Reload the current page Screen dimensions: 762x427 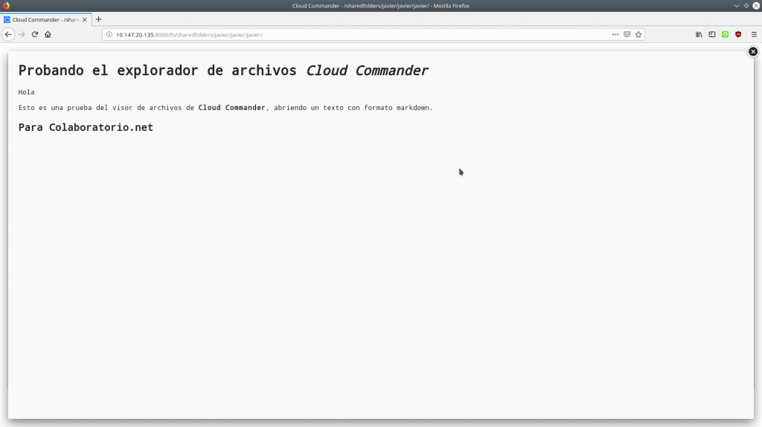(x=34, y=34)
